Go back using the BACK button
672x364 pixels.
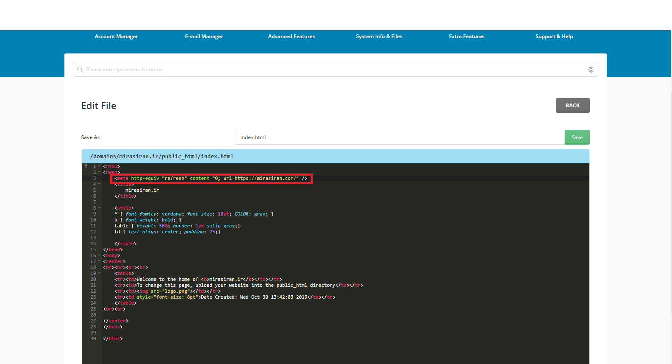tap(572, 105)
